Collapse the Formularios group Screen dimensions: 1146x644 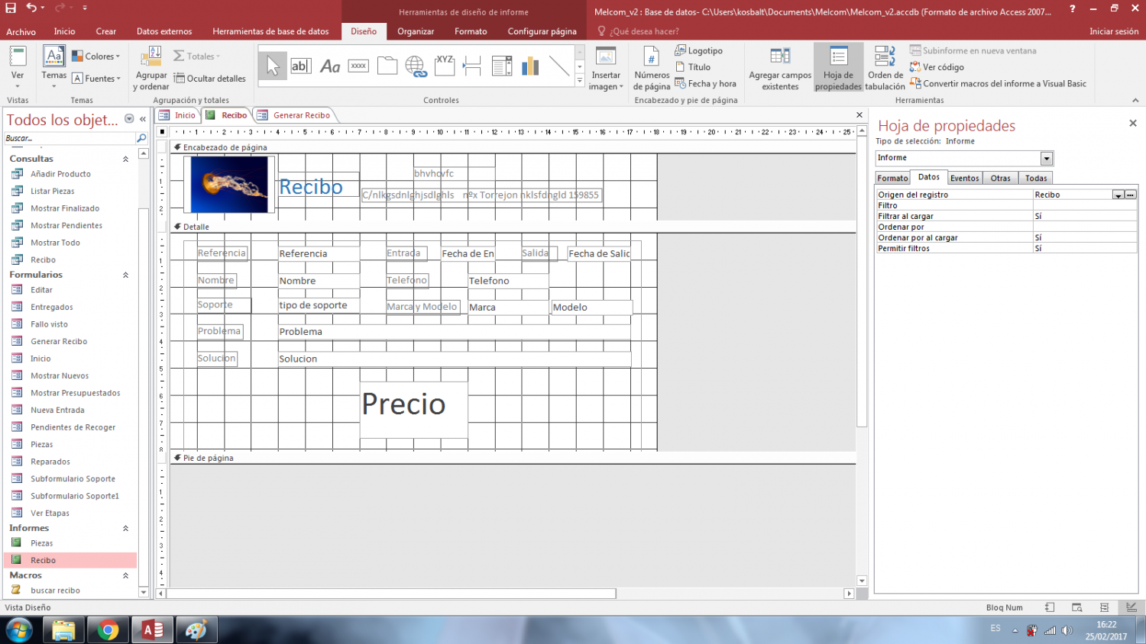pyautogui.click(x=125, y=275)
